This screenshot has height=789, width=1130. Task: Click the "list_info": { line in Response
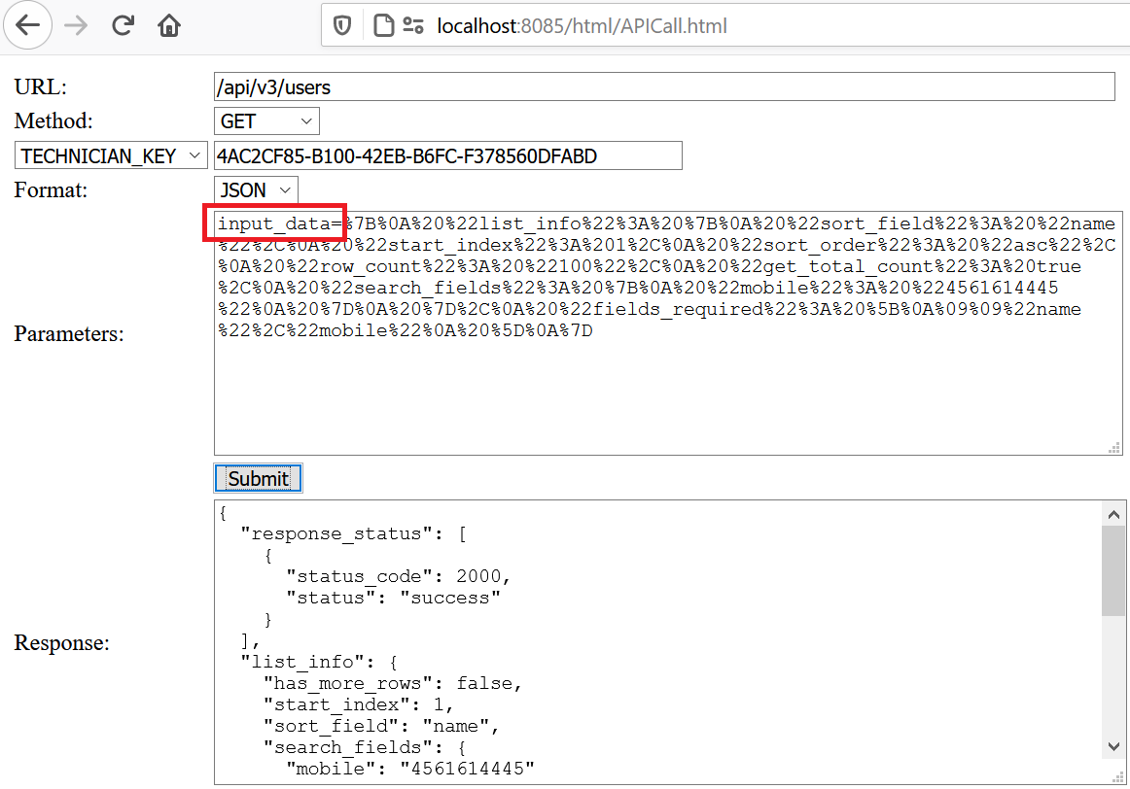(319, 662)
